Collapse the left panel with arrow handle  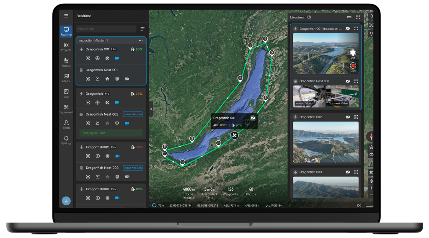pos(151,109)
